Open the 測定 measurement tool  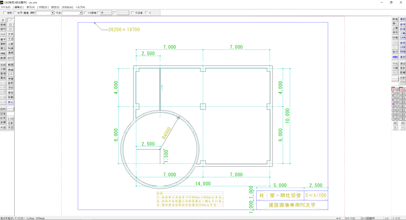pos(403,64)
